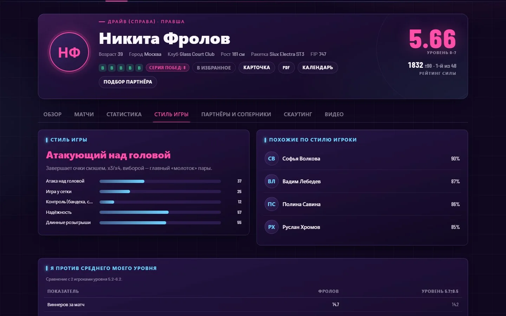Open the Видео tab
Viewport: 506px width, 316px height.
[334, 114]
